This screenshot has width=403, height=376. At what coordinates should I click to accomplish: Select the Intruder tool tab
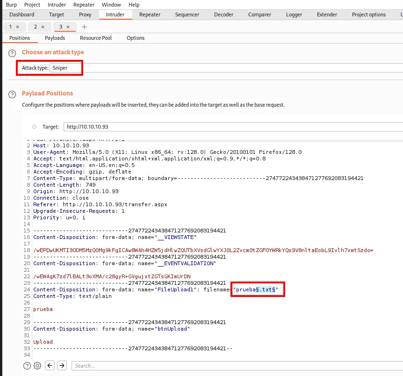(115, 14)
